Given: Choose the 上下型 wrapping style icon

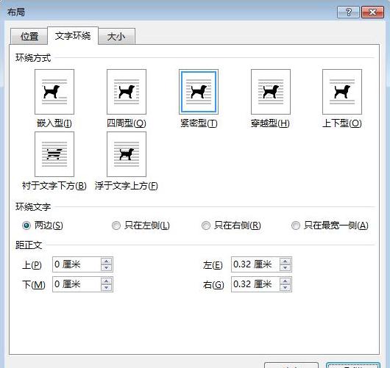Looking at the screenshot, I should 342,92.
